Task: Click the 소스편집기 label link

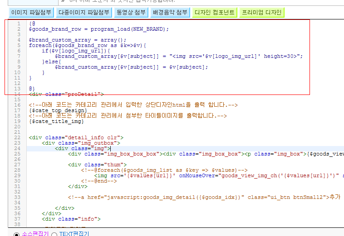Action: [x=35, y=234]
